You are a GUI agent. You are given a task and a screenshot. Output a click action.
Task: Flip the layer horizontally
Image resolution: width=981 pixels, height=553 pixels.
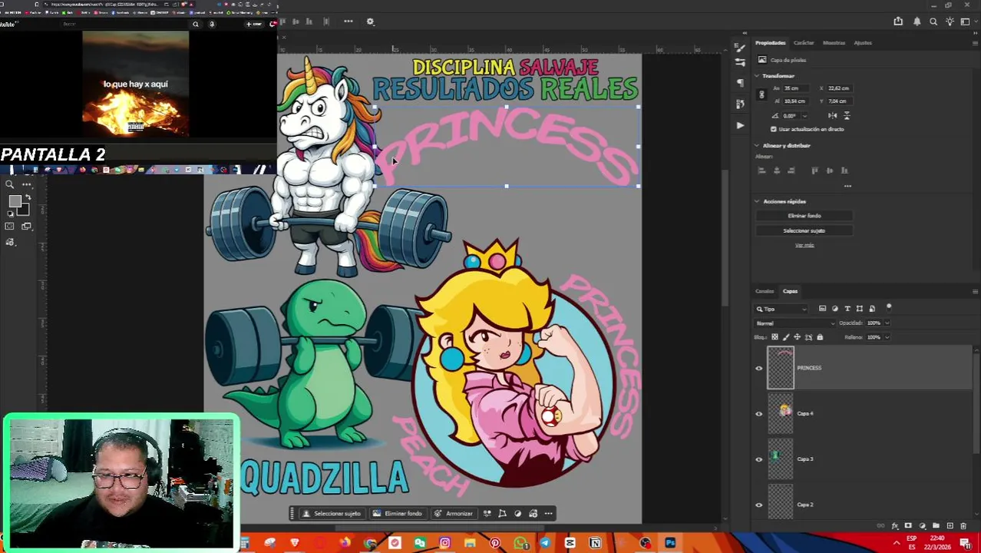tap(833, 116)
